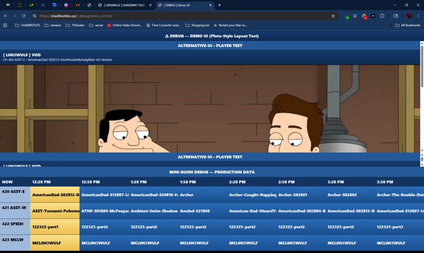Go back using the browser back arrow
The width and height of the screenshot is (424, 253).
click(6, 16)
